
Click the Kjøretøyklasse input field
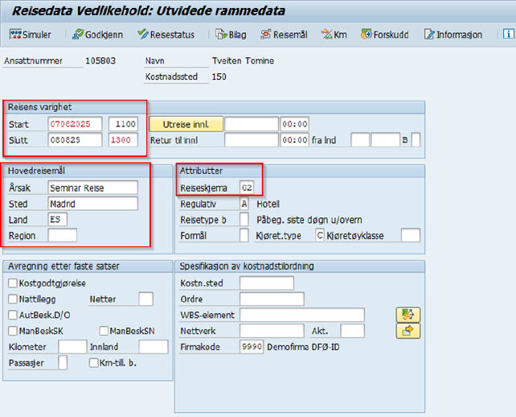coord(411,235)
